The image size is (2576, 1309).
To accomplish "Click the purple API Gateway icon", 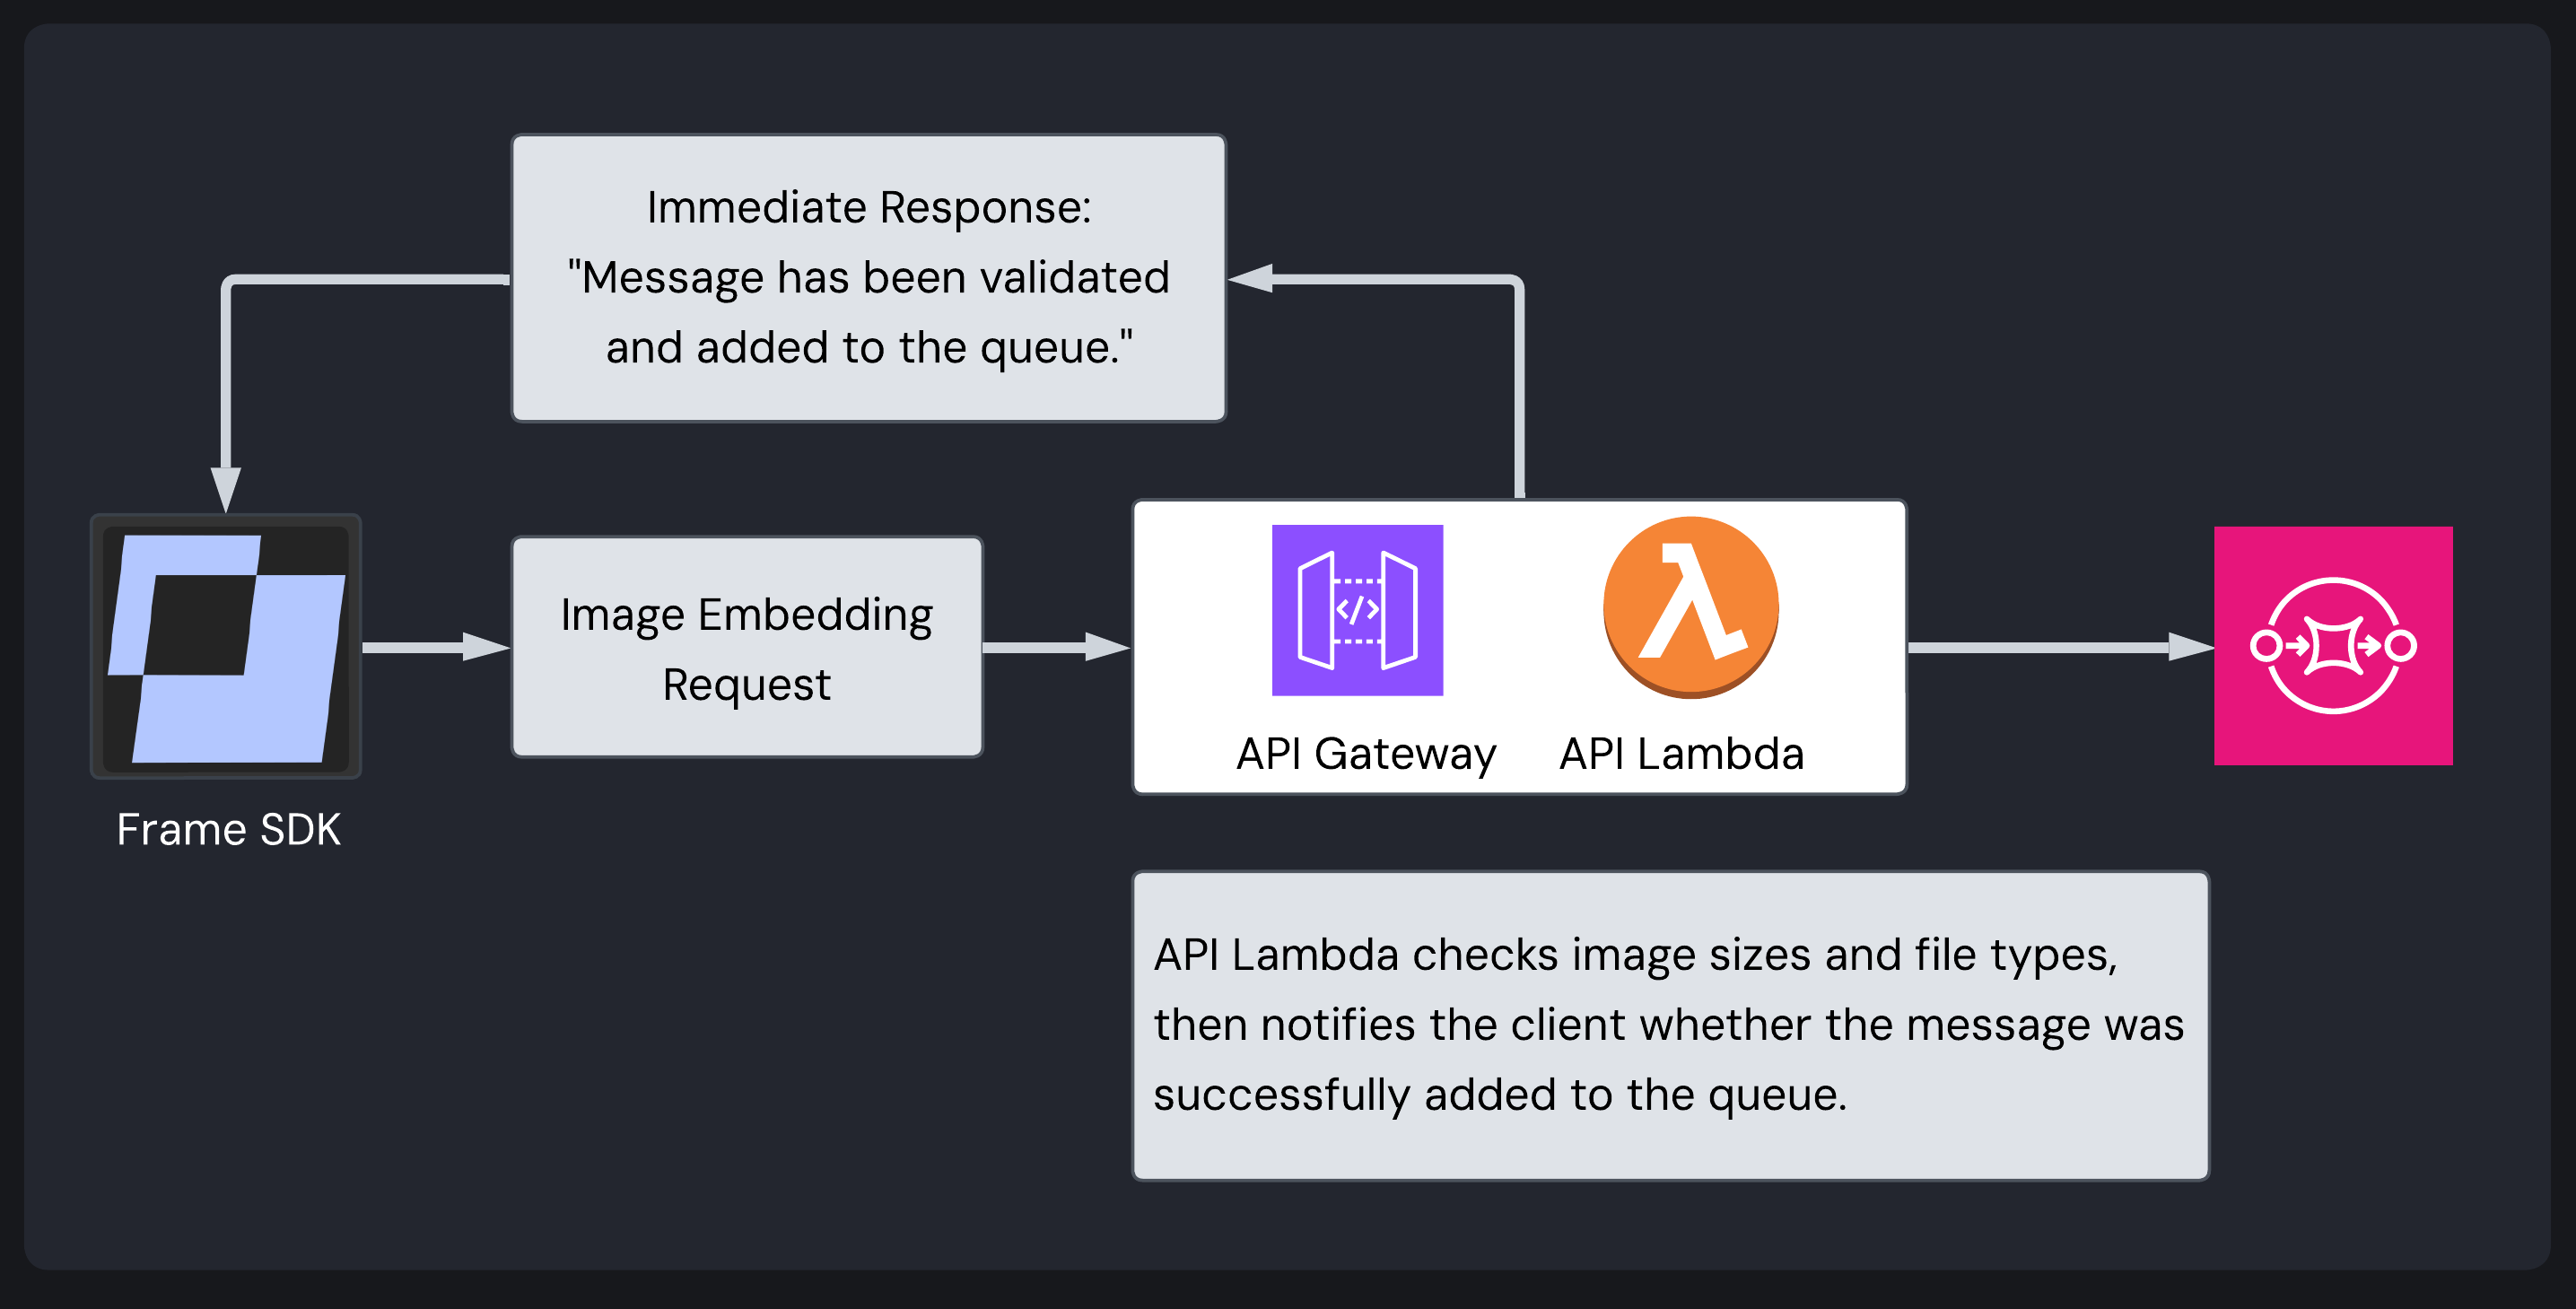I will (1357, 610).
